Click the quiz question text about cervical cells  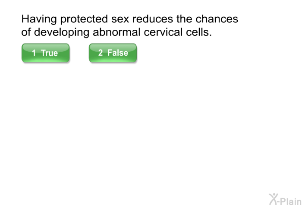click(x=129, y=25)
